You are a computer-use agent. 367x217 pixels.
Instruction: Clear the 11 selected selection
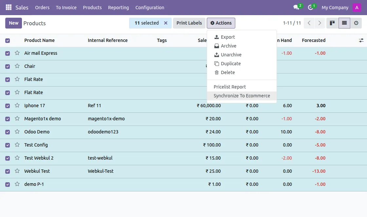click(166, 23)
